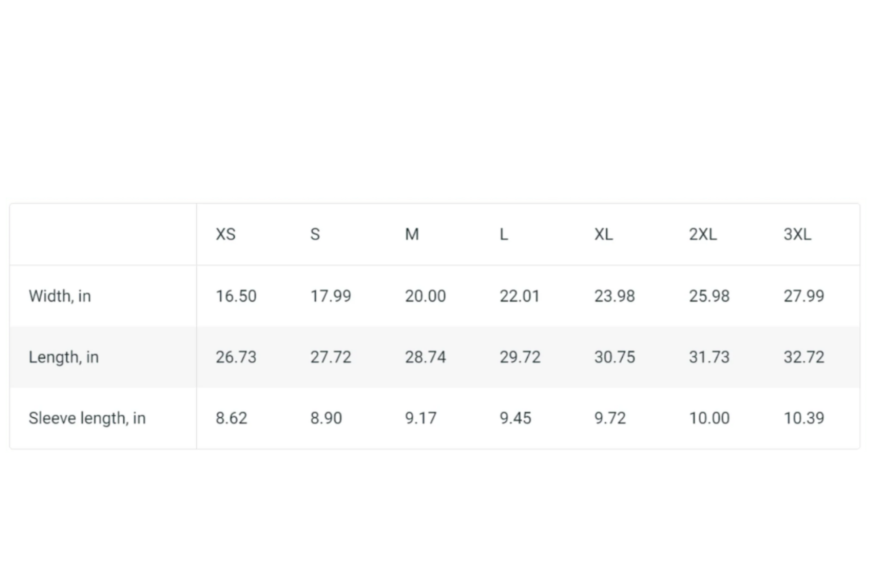Select the XS sleeve length 8.62
This screenshot has width=873, height=582.
coord(231,418)
